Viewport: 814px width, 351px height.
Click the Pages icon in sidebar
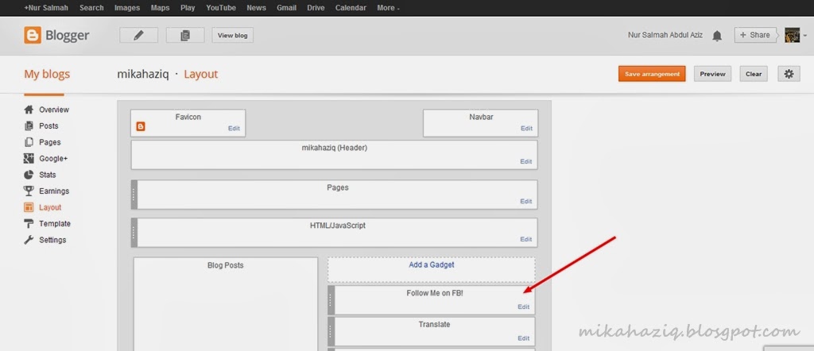click(29, 142)
